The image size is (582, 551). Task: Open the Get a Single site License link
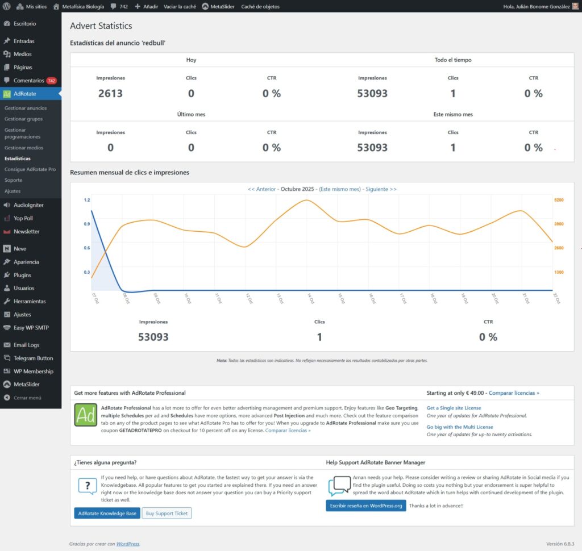click(454, 408)
